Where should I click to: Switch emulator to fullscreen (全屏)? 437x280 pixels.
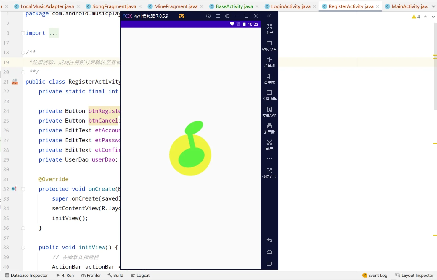pyautogui.click(x=269, y=29)
